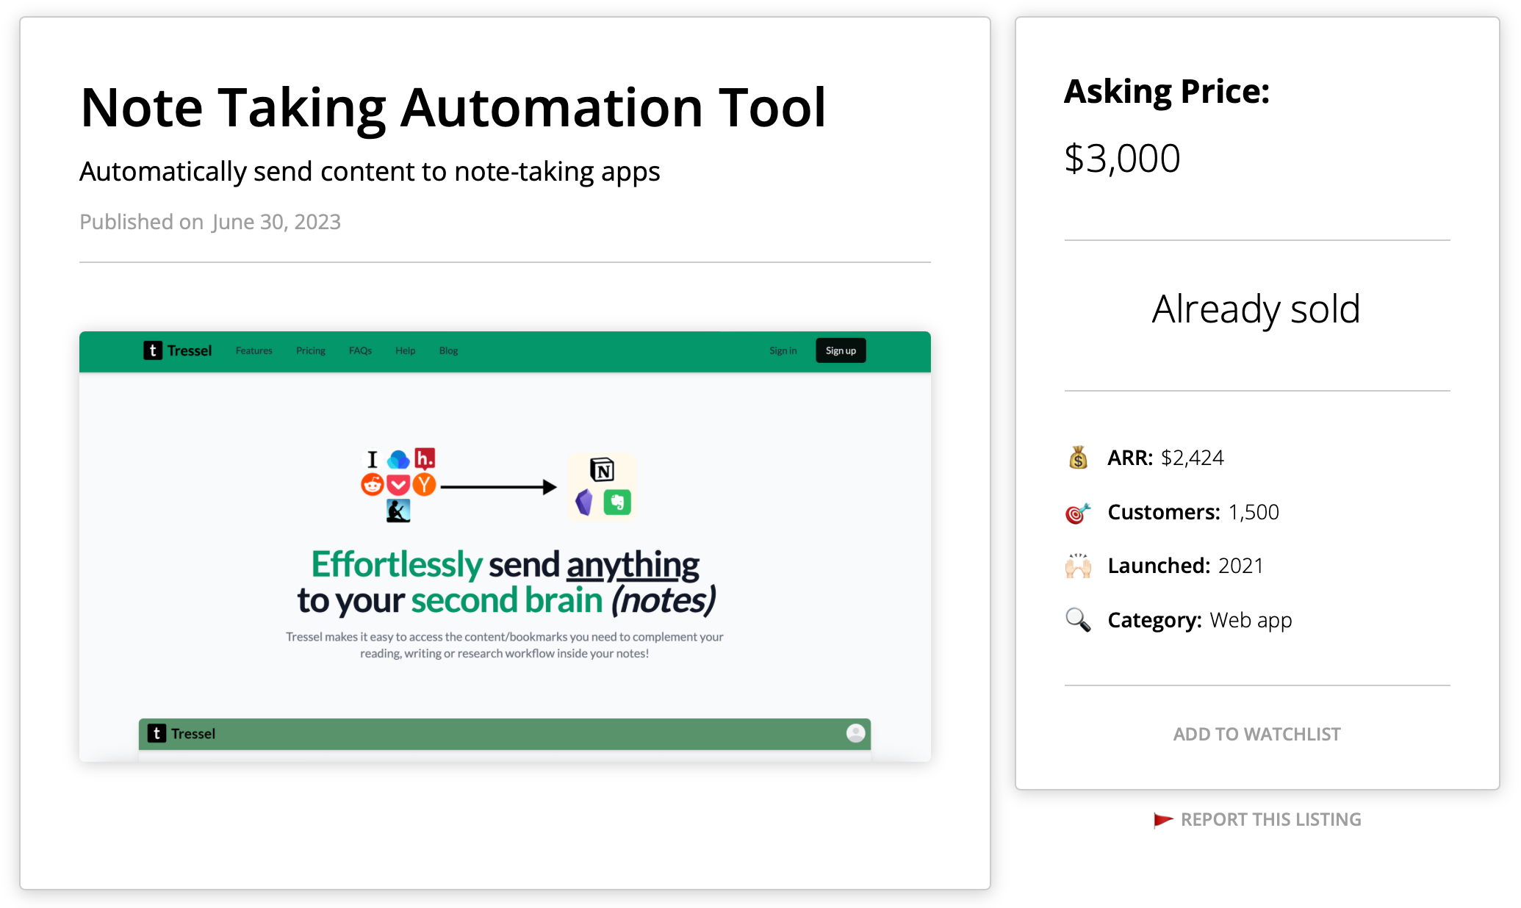Click the money bag ARR icon
Image resolution: width=1521 pixels, height=908 pixels.
[1078, 458]
